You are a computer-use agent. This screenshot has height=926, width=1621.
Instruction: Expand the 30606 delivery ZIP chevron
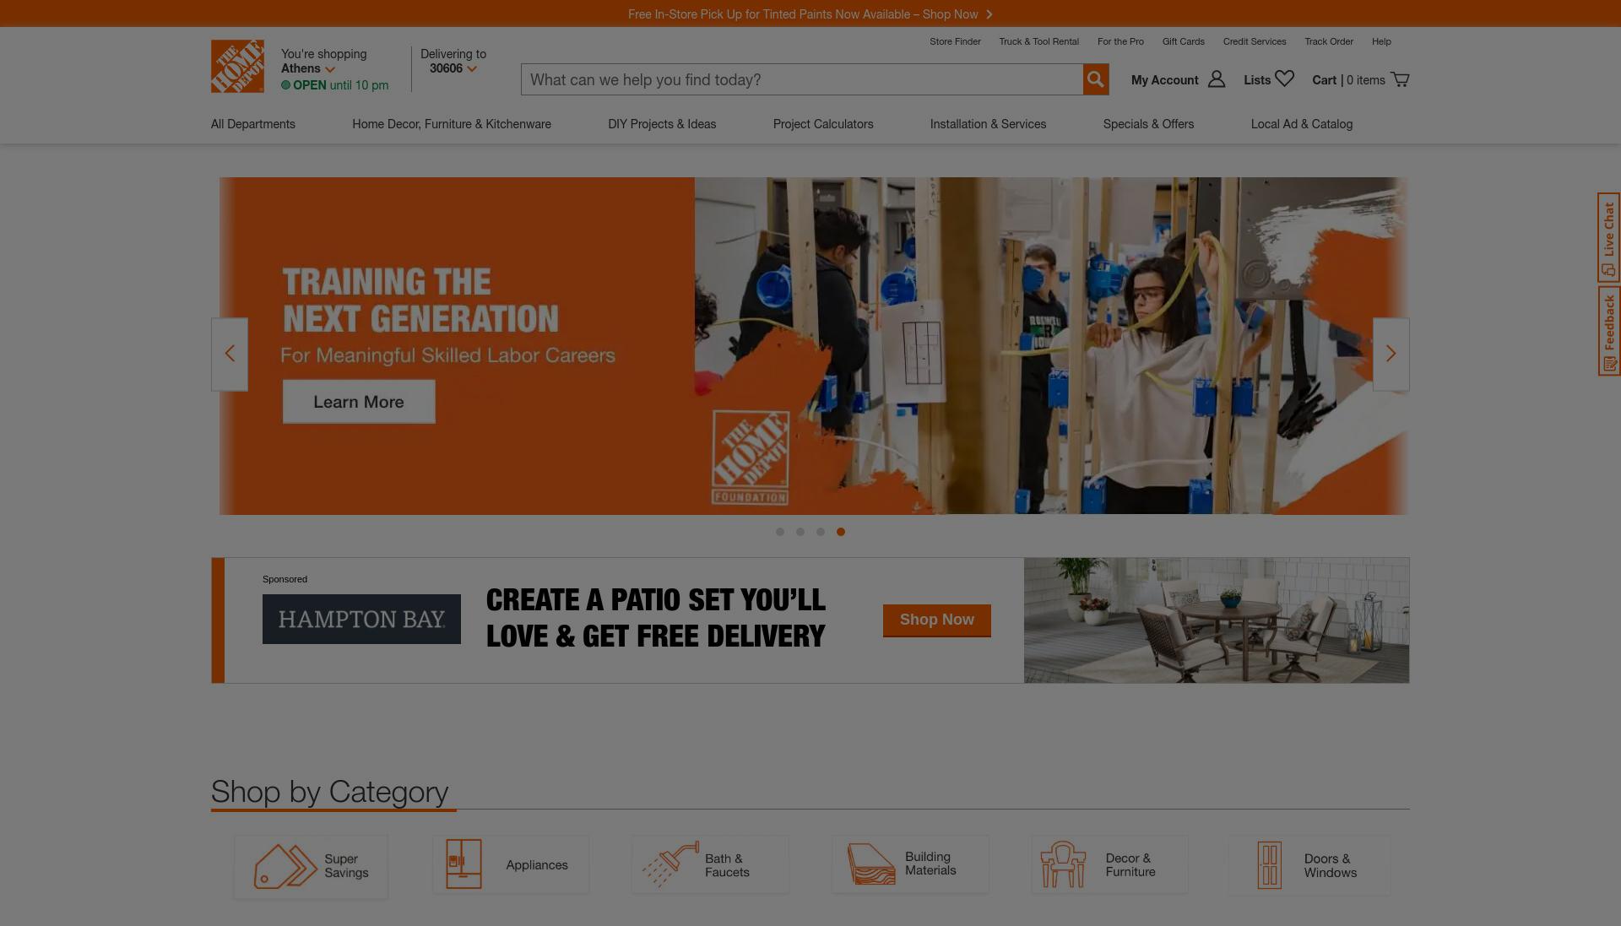(x=472, y=69)
